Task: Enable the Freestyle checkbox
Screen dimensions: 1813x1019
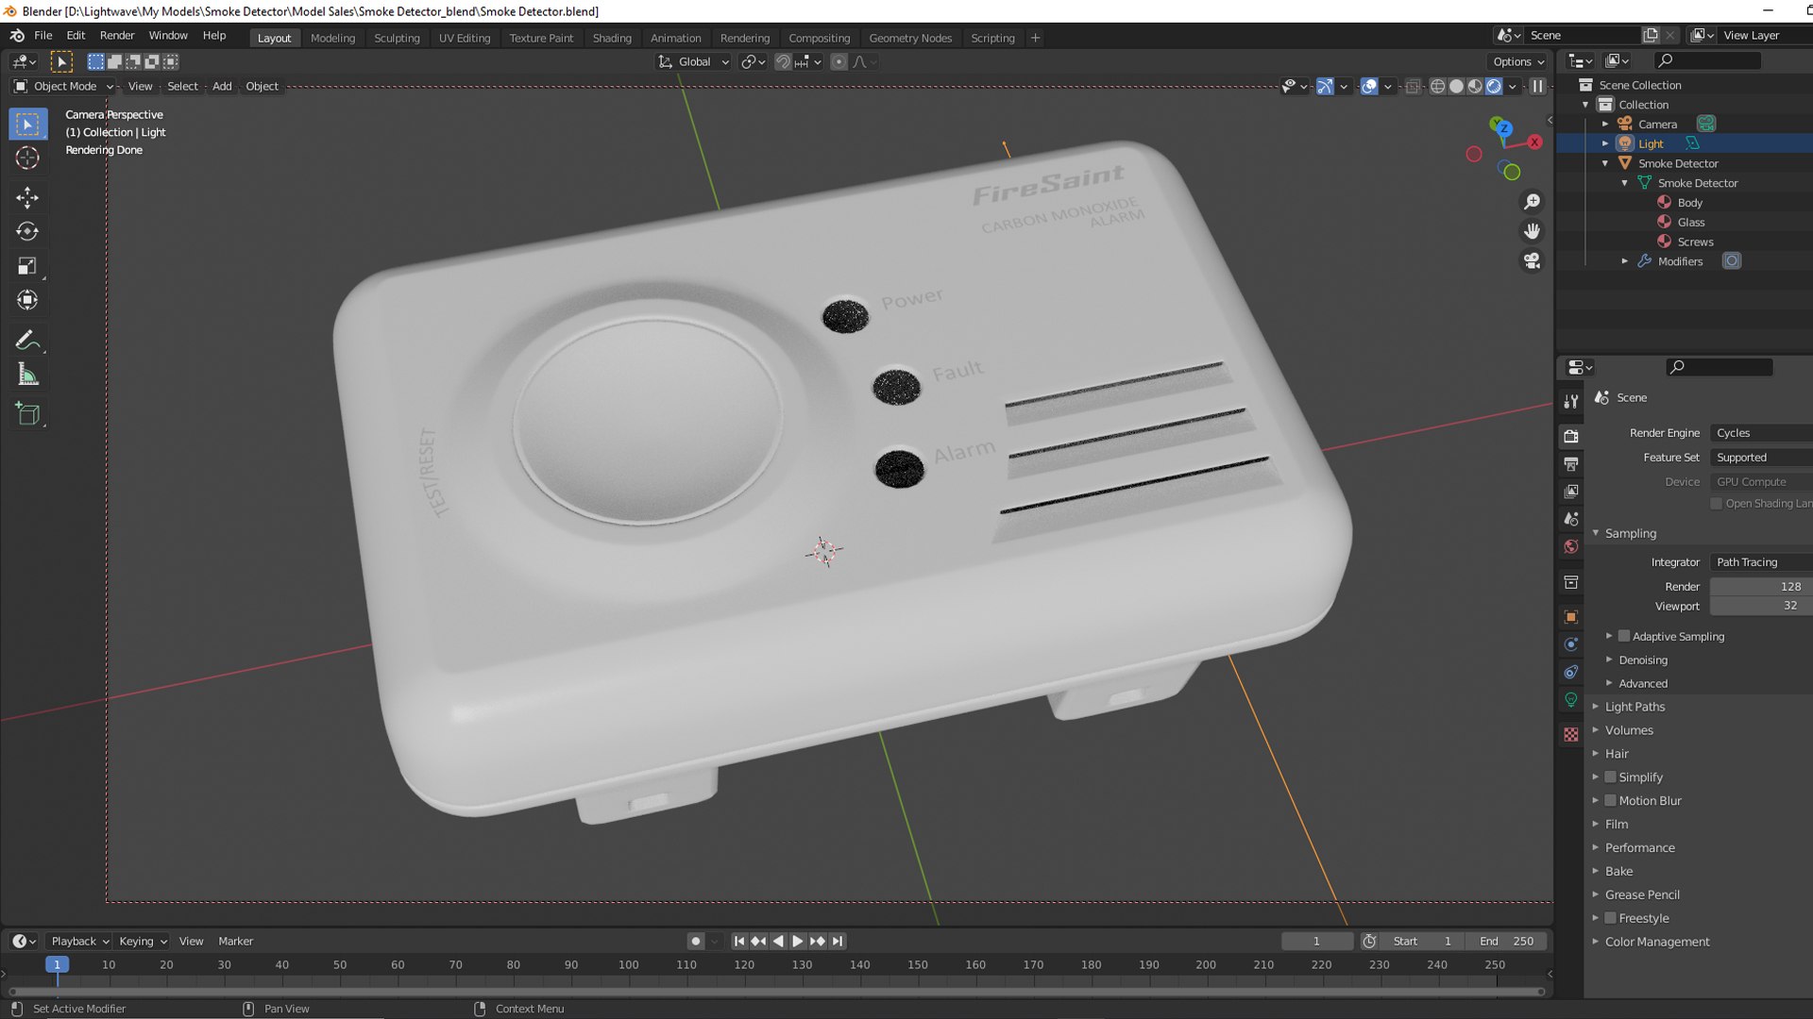Action: [x=1611, y=918]
